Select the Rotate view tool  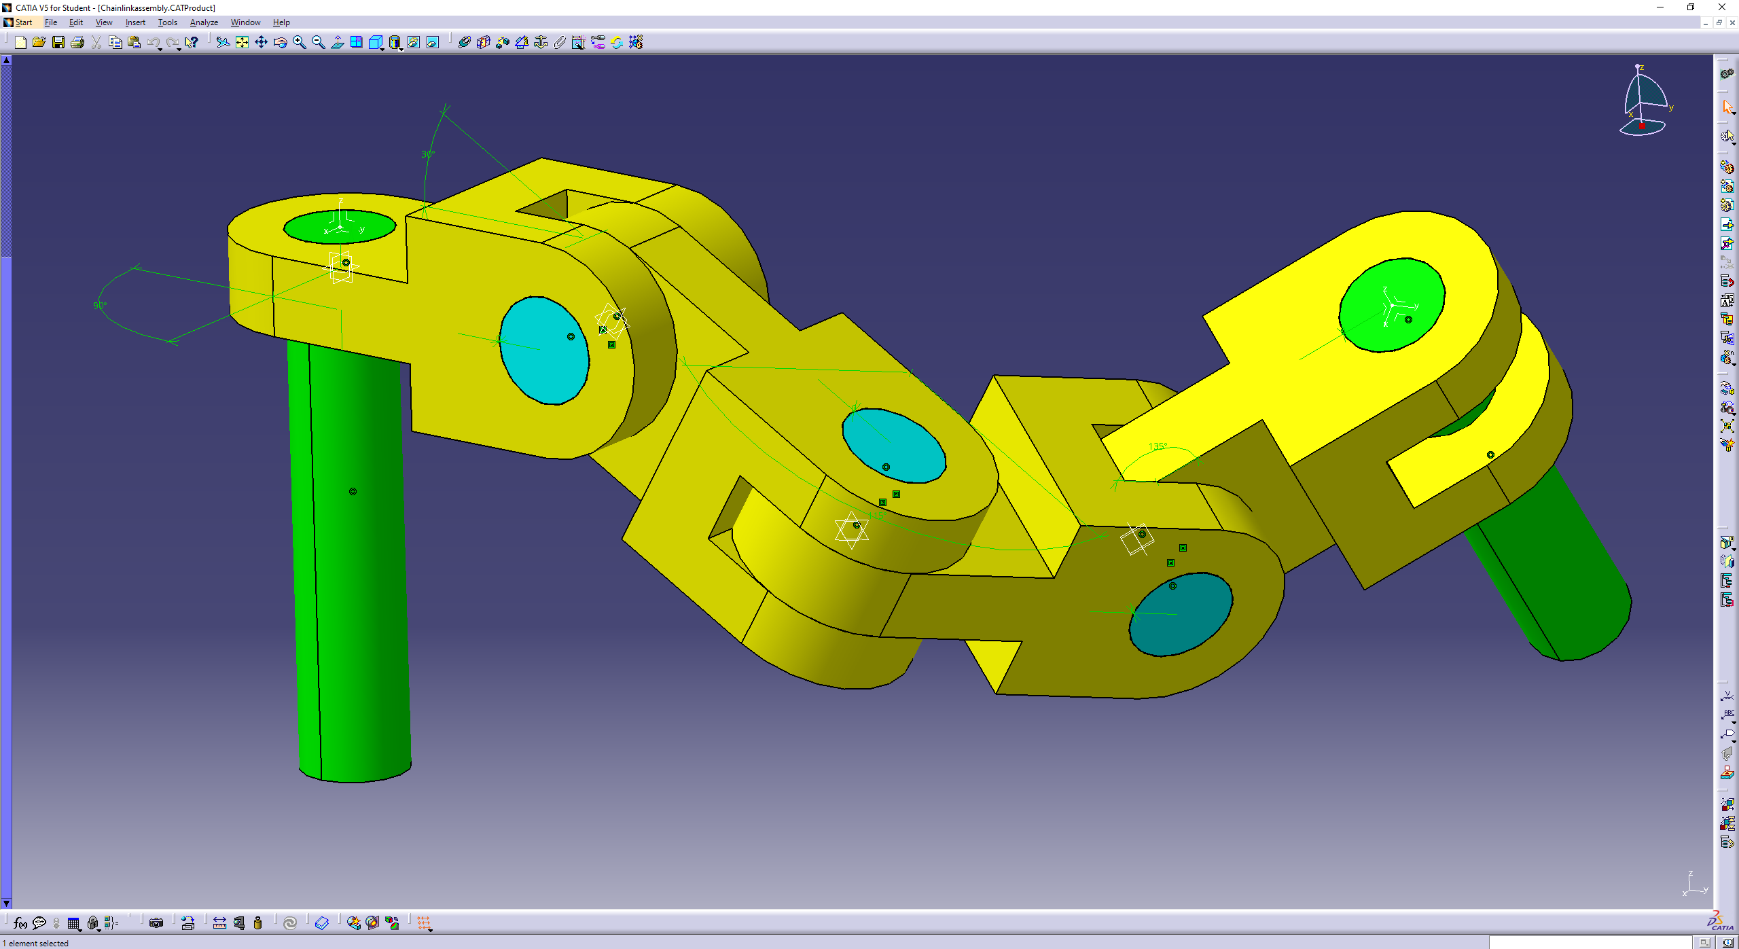coord(280,42)
